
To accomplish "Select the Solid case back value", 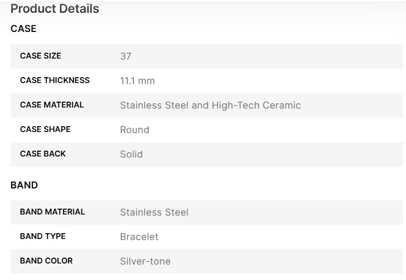I will click(131, 154).
